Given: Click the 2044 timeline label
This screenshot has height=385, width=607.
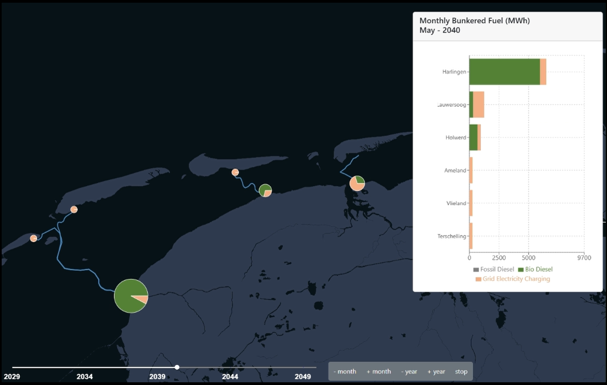Looking at the screenshot, I should point(230,376).
